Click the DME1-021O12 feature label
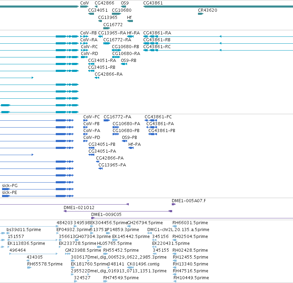This screenshot has width=293, height=283. point(79,208)
